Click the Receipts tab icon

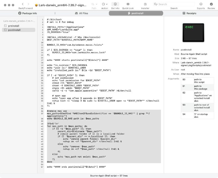click(184, 13)
